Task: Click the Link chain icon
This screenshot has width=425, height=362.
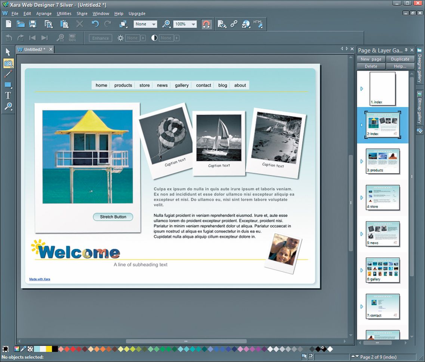Action: pyautogui.click(x=234, y=24)
